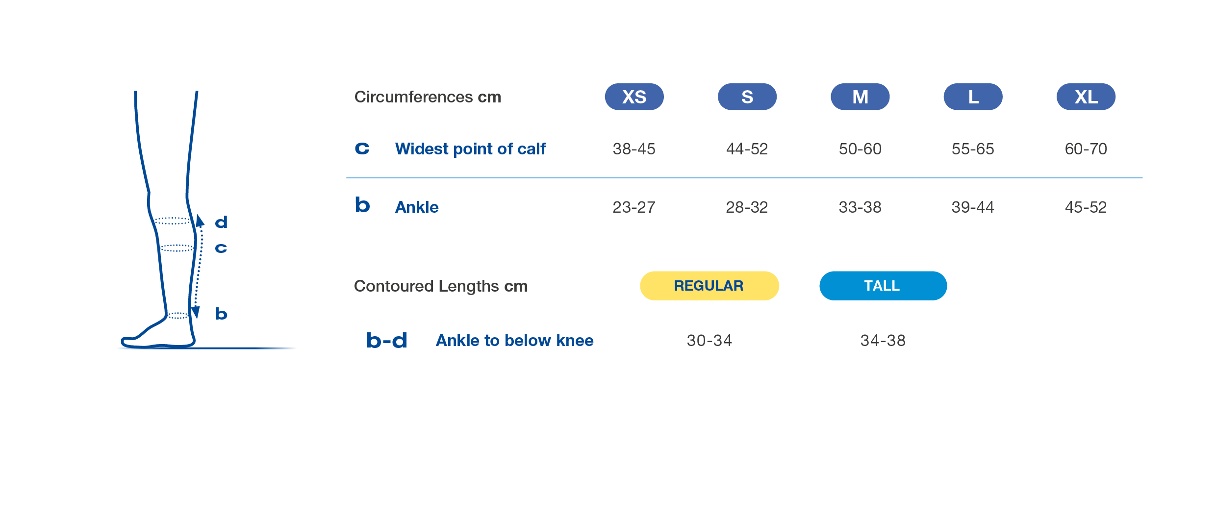Select the XS size badge
This screenshot has width=1216, height=521.
(634, 97)
